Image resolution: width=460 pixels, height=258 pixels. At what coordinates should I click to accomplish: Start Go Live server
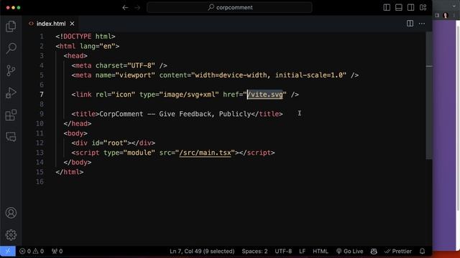[350, 251]
